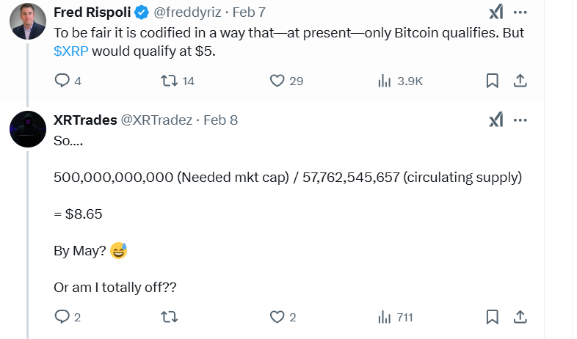Image resolution: width=577 pixels, height=339 pixels.
Task: Share XRTrades' tweet
Action: tap(519, 317)
